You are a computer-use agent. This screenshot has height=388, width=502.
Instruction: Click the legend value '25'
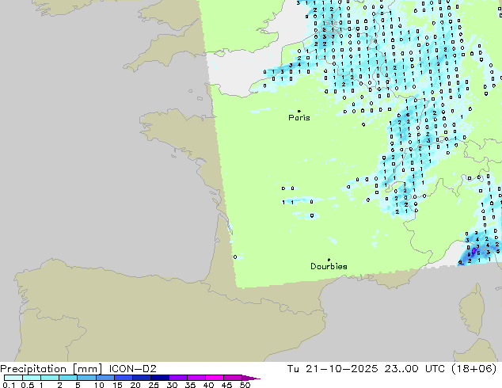pyautogui.click(x=154, y=385)
